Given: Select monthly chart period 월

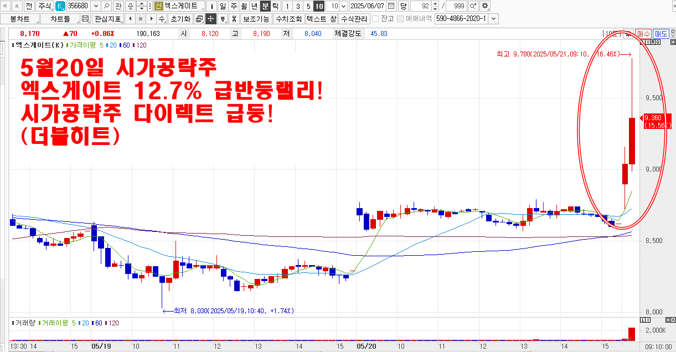Looking at the screenshot, I should click(x=244, y=6).
